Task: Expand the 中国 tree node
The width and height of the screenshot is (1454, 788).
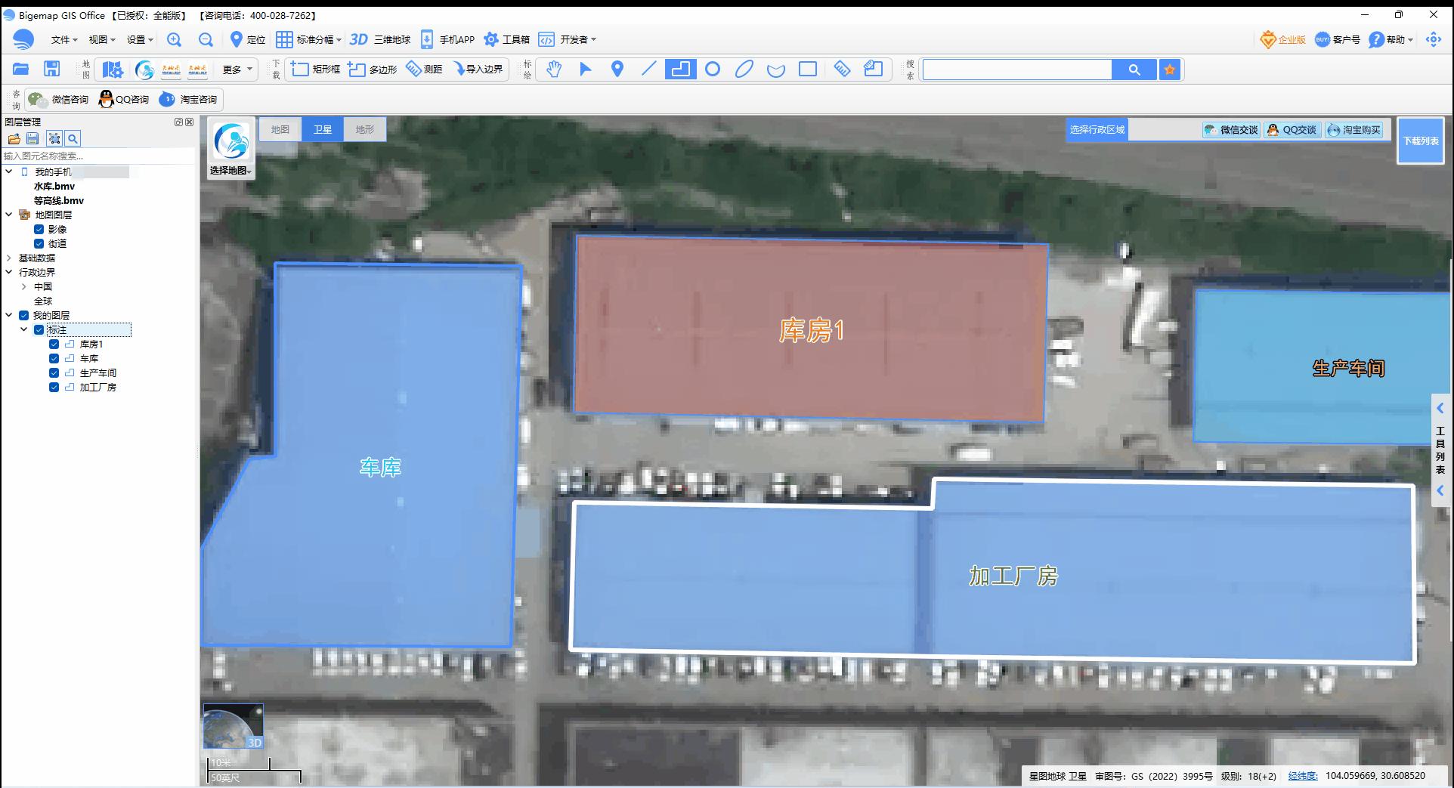Action: click(x=23, y=286)
